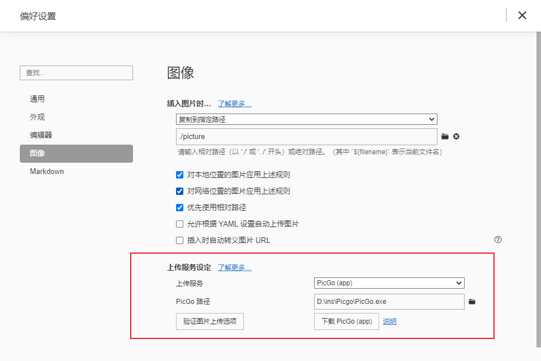
Task: Click the 偏好设置 window title
Action: tap(38, 16)
